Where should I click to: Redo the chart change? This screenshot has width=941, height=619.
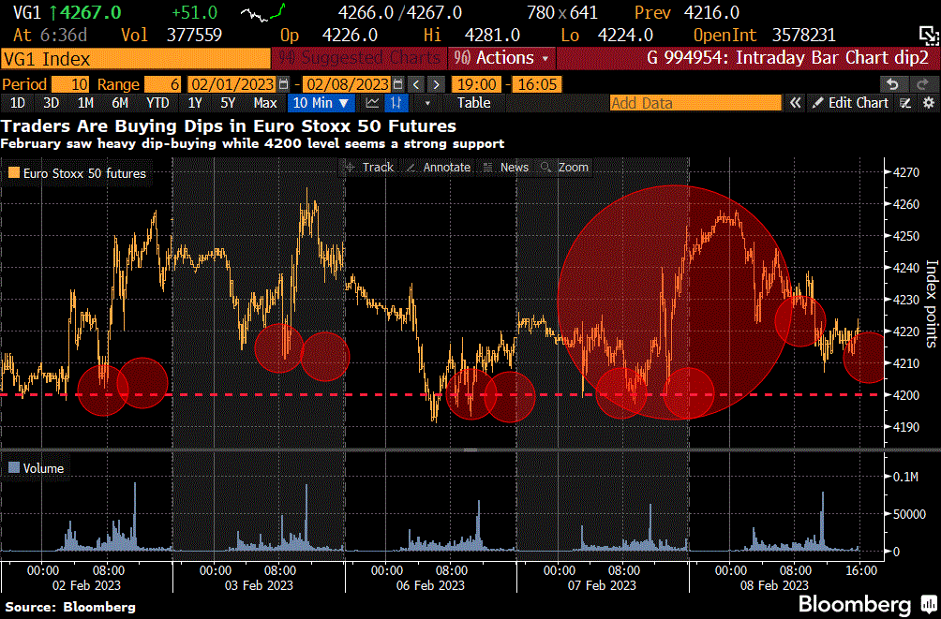click(922, 84)
